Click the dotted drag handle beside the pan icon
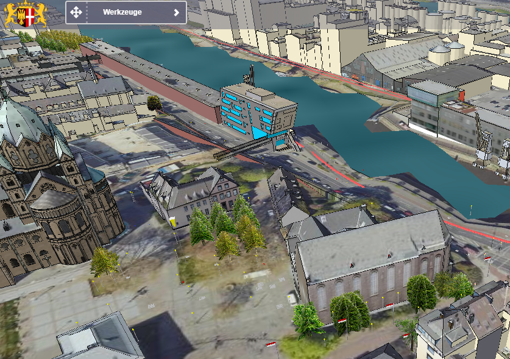510x359 pixels. coord(88,12)
